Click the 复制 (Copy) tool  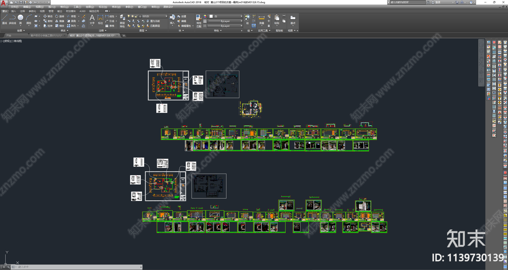(48, 21)
